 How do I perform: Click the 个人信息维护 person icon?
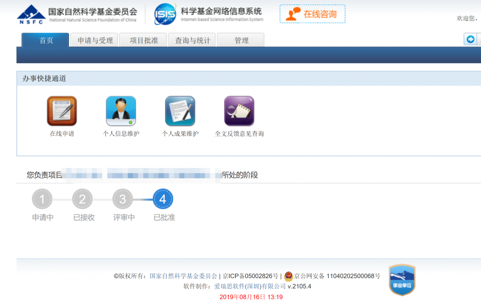pyautogui.click(x=121, y=111)
